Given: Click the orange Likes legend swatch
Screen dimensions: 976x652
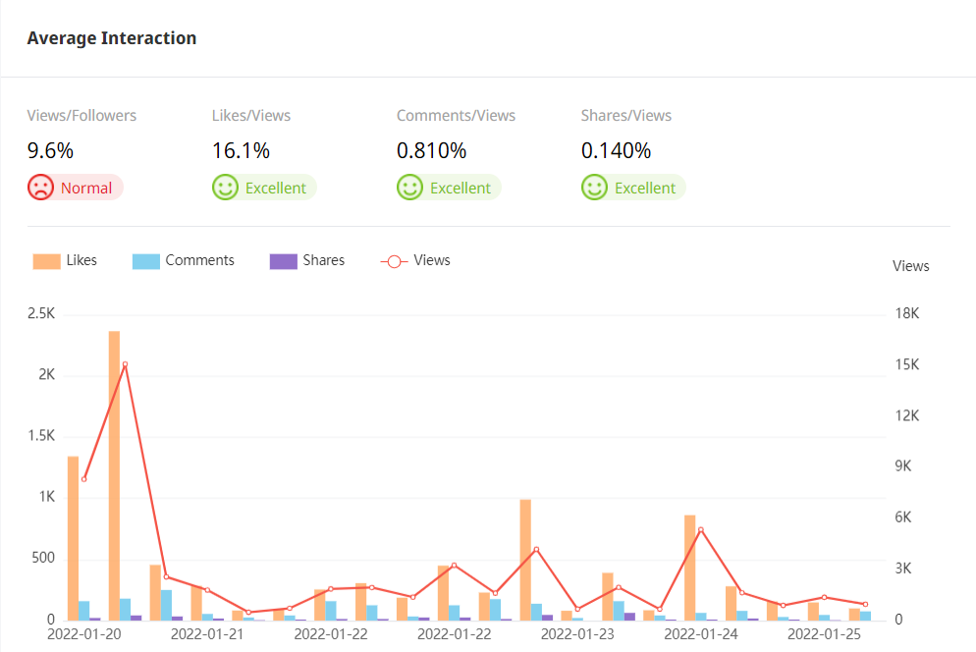Looking at the screenshot, I should click(x=46, y=261).
